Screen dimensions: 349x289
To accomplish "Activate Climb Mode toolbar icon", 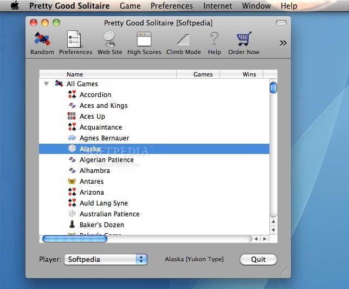I will (x=183, y=40).
